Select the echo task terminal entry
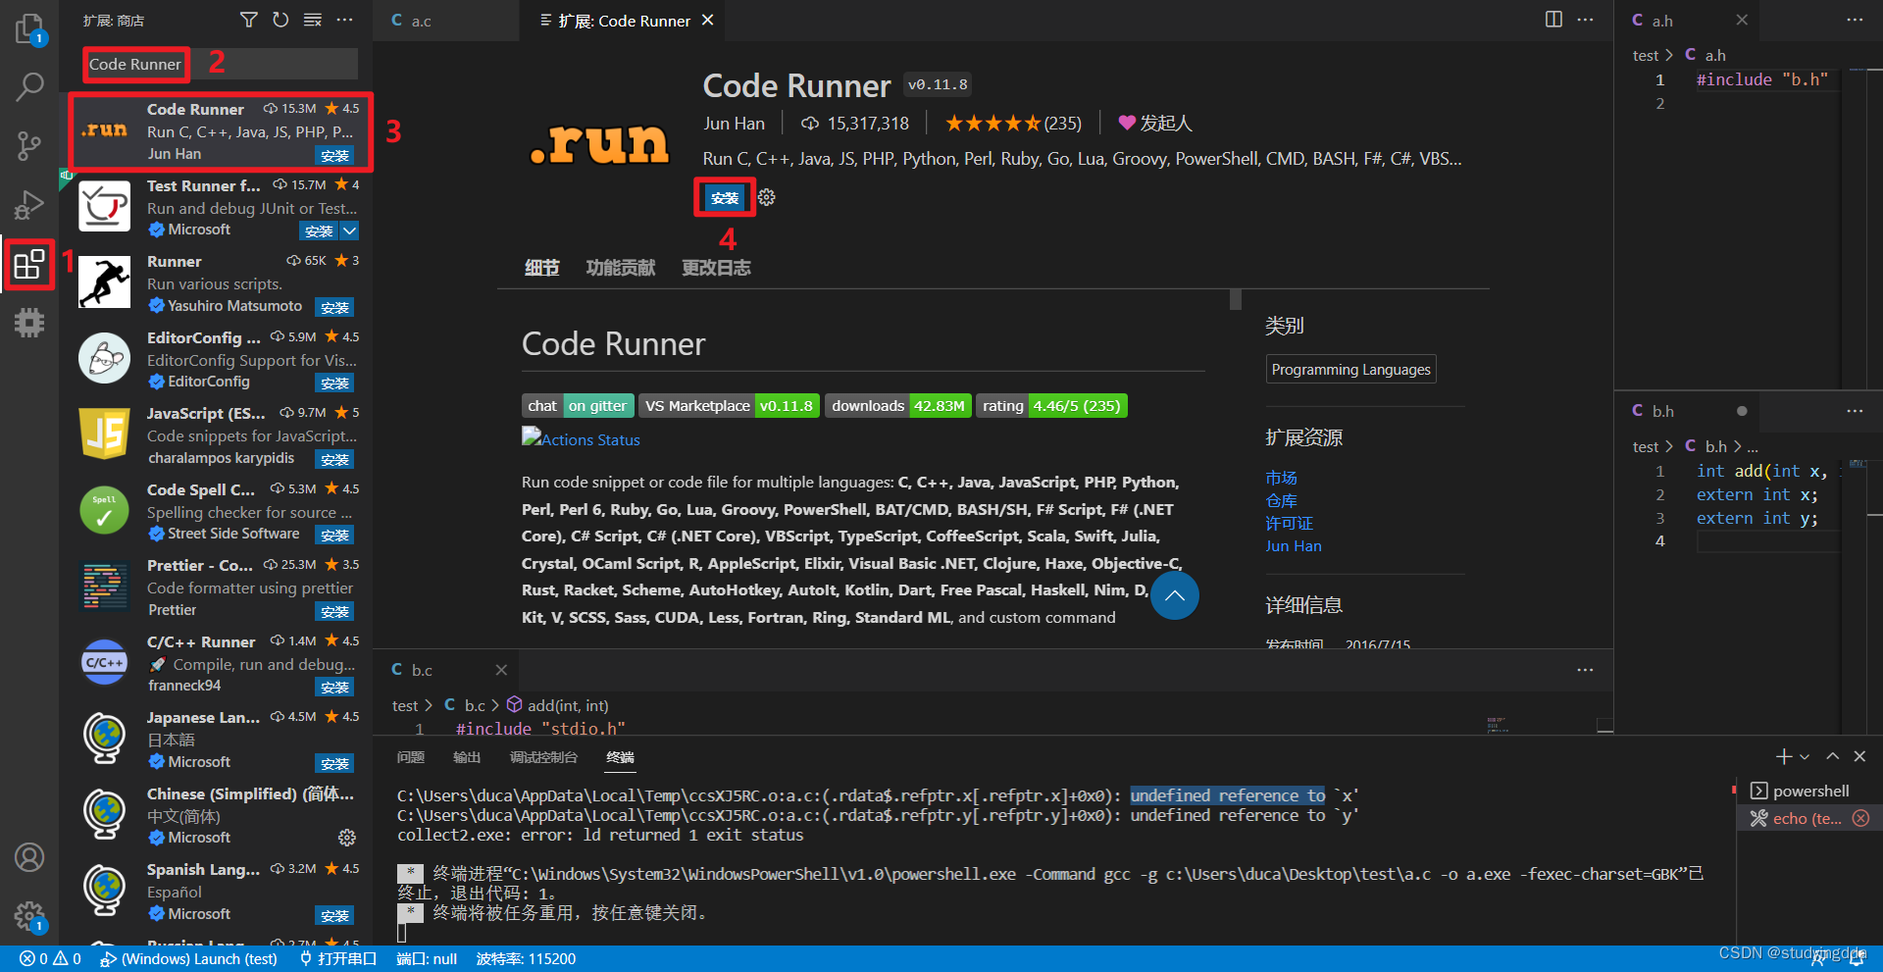Screen dimensions: 1883x972 pyautogui.click(x=1809, y=818)
